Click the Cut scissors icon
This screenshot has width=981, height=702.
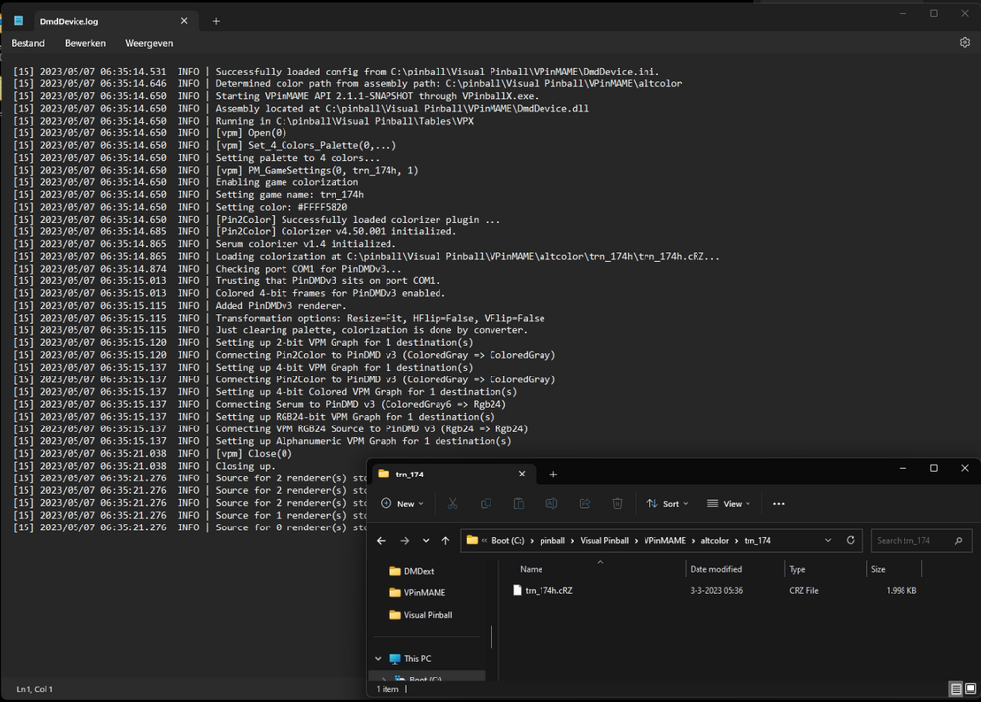click(453, 503)
